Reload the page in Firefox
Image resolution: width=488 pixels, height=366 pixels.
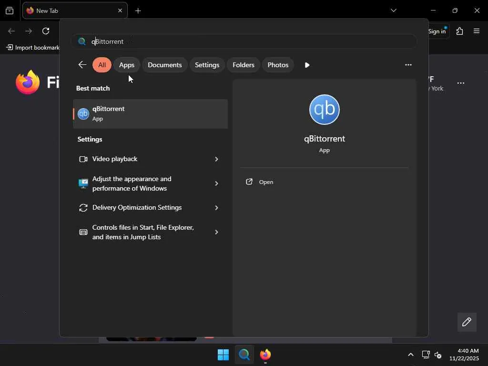tap(46, 31)
